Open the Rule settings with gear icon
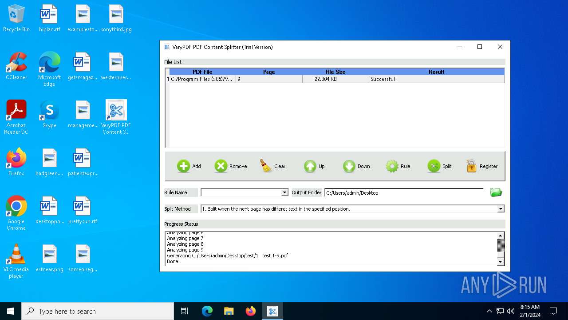The height and width of the screenshot is (320, 568). [398, 166]
